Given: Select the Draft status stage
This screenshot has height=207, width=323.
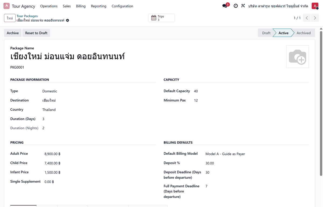Looking at the screenshot, I should [x=266, y=33].
